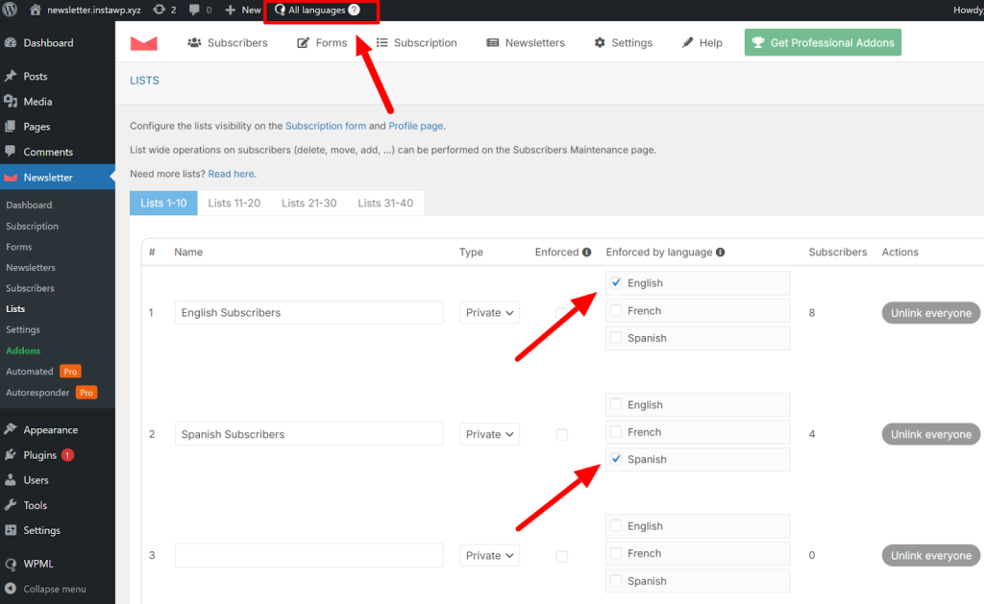Click the New plus icon in admin bar
984x604 pixels.
pyautogui.click(x=231, y=10)
